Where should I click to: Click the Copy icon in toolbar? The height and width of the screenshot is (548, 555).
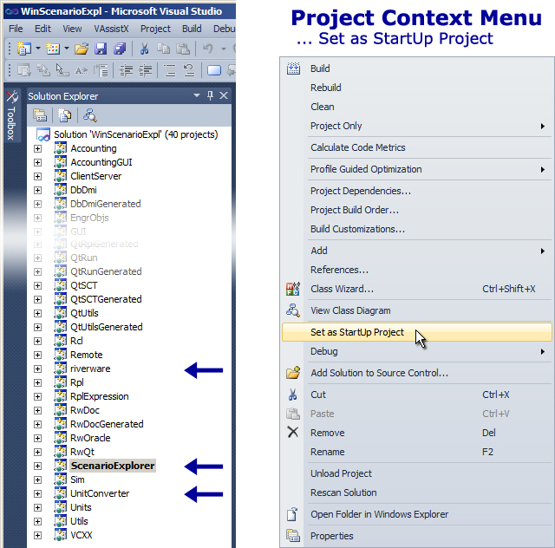click(163, 49)
